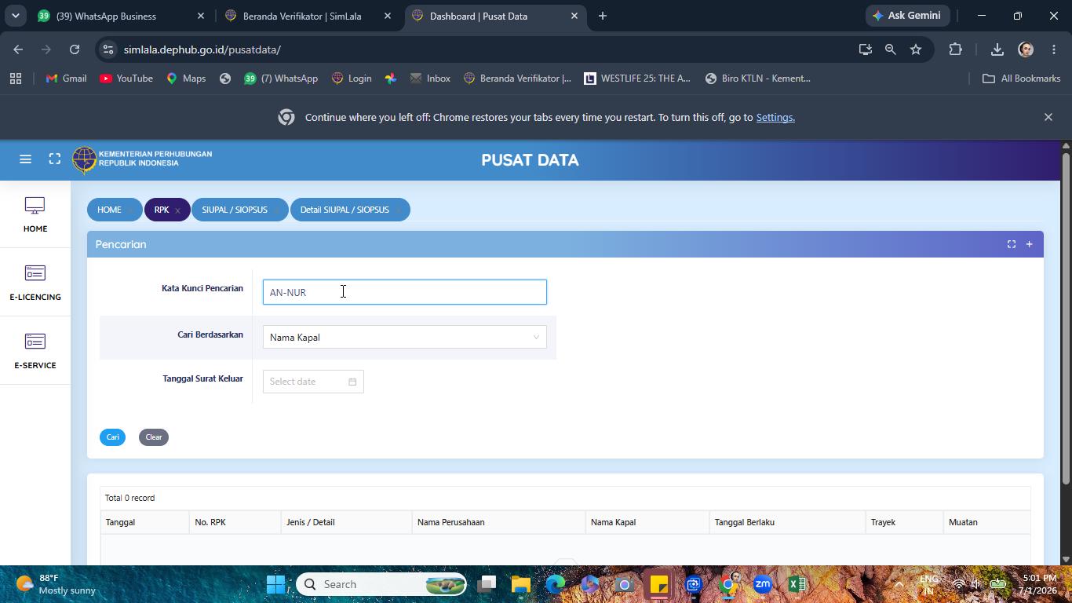
Task: Bookmark this page with star icon
Action: click(x=916, y=49)
